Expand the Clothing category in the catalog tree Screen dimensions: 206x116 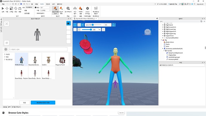5,57
